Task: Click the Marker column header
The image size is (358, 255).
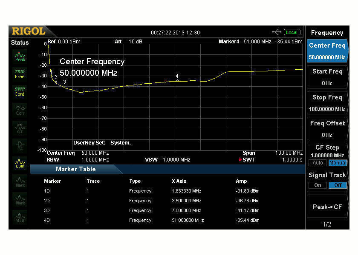Action: pyautogui.click(x=52, y=181)
